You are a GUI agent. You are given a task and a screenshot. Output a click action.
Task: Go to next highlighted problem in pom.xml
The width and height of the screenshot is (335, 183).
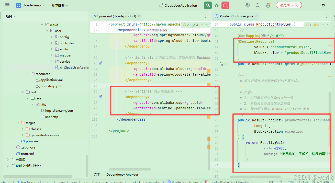click(x=207, y=25)
